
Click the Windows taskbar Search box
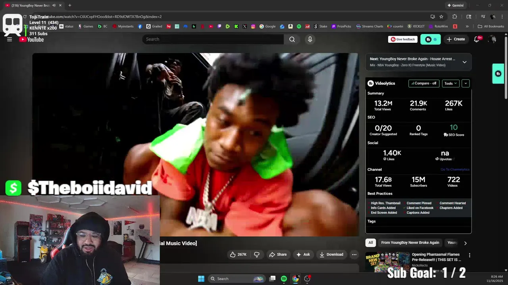236,279
